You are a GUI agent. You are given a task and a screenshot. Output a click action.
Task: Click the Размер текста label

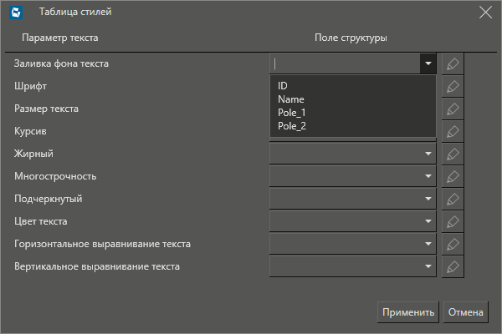tap(46, 109)
